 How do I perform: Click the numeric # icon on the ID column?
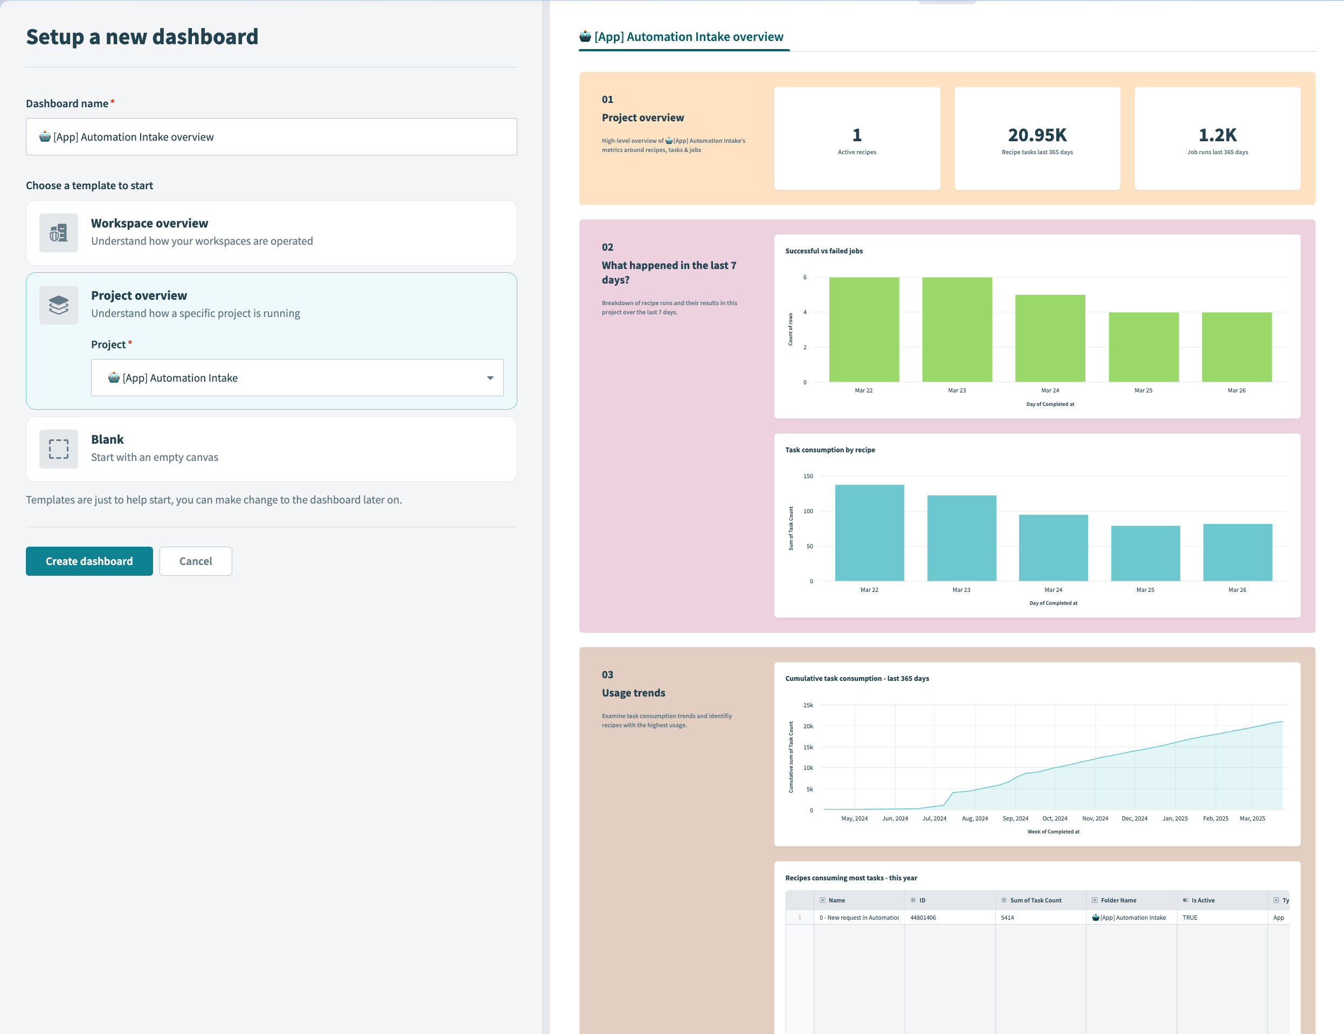click(x=913, y=900)
